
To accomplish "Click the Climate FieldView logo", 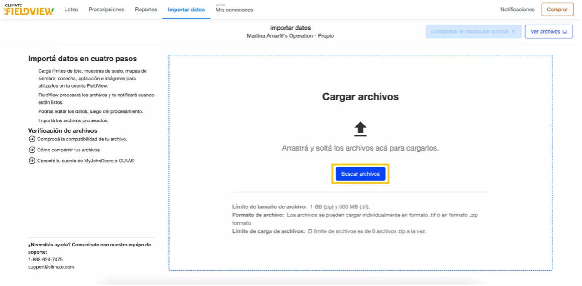I will tap(29, 10).
